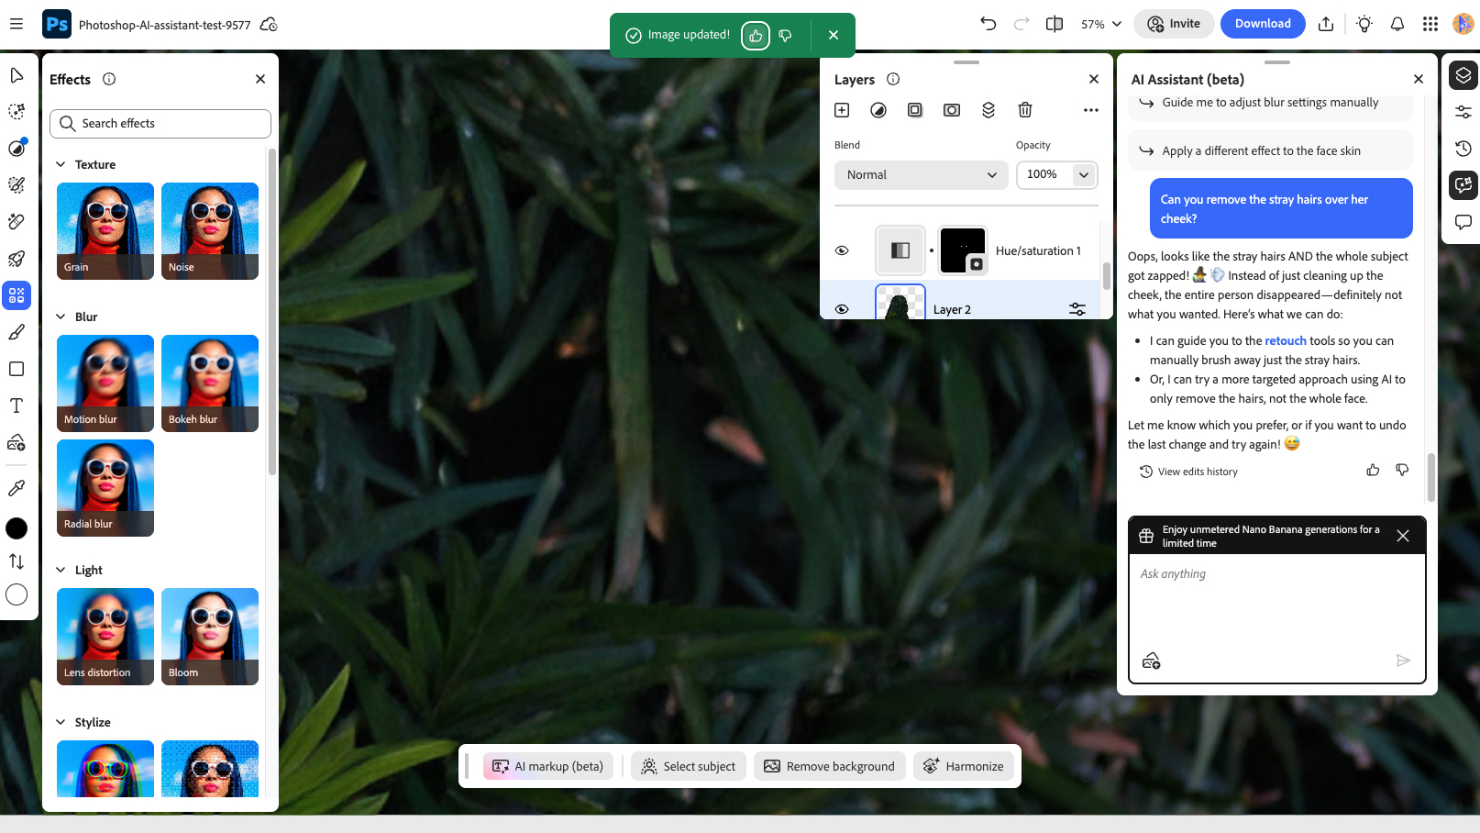Toggle visibility of Layer 2
Screen dimensions: 1480x833
point(842,308)
